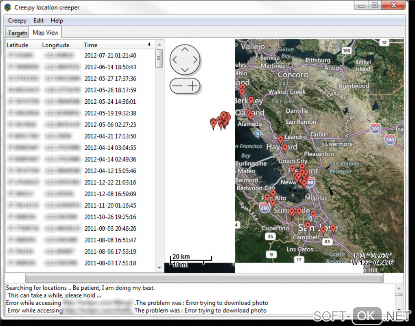Click the N 37° 37.637' coordinate readout
Image resolution: width=415 pixels, height=326 pixels.
373,256
